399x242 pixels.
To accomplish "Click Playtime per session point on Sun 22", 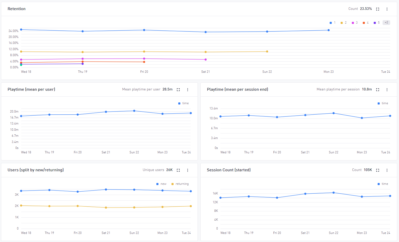I will (334, 113).
